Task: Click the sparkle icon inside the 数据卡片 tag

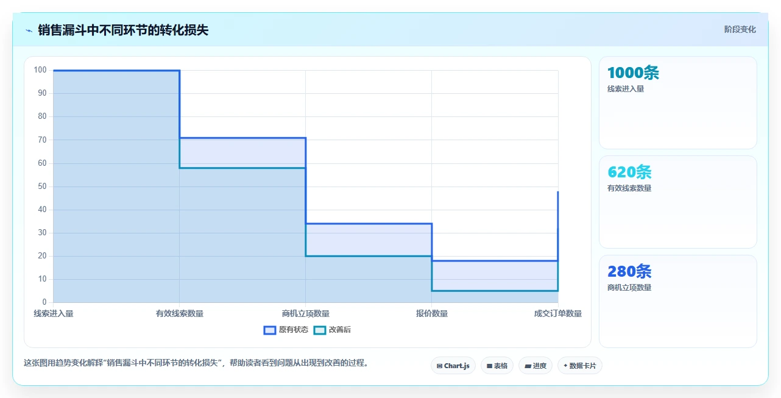Action: [x=565, y=366]
